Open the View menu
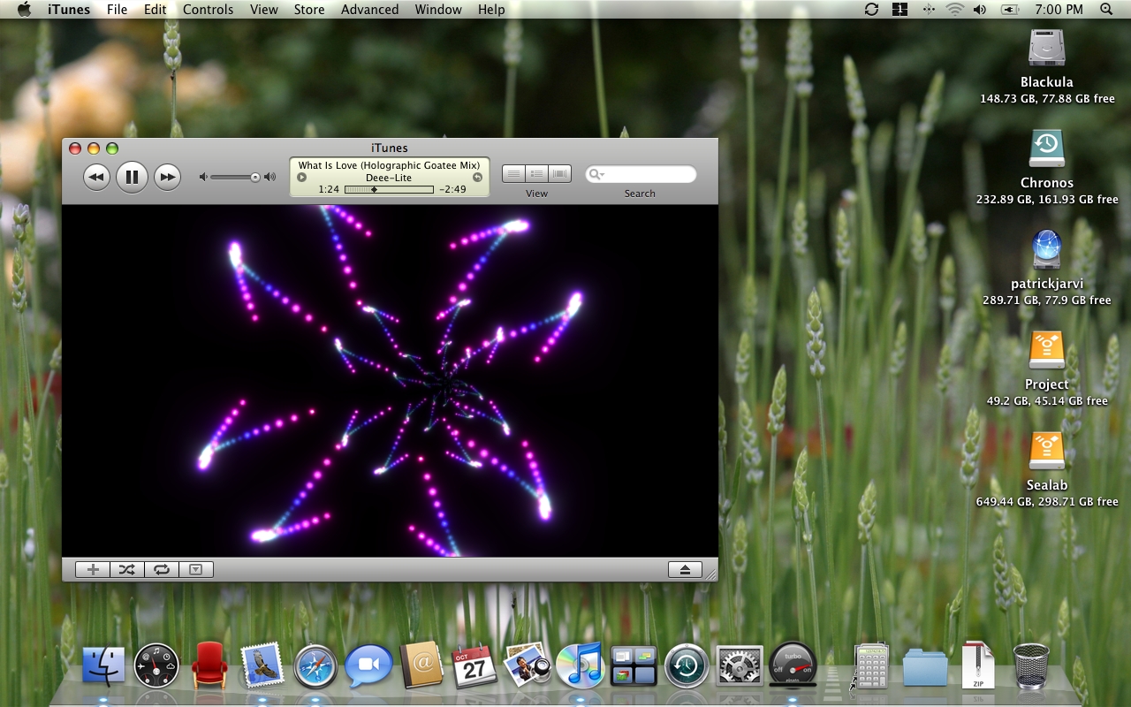This screenshot has width=1131, height=707. [264, 10]
